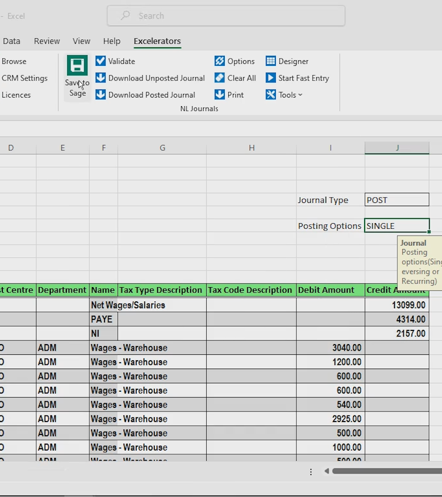Click the sheet tab options dots
This screenshot has width=442, height=497.
pos(311,472)
